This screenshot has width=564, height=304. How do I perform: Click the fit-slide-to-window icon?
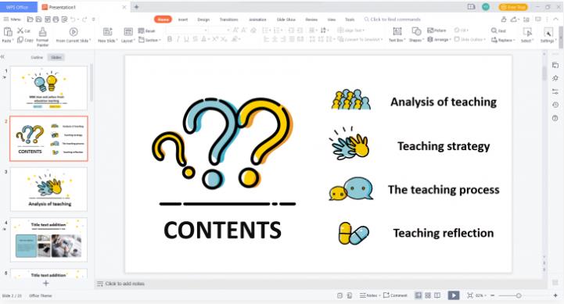pyautogui.click(x=470, y=295)
